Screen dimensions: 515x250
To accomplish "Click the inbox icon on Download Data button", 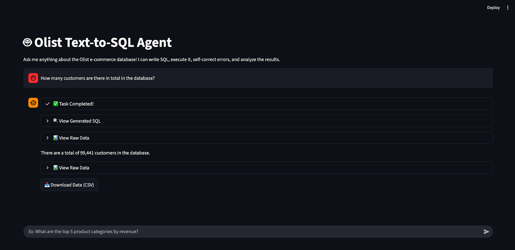I will [x=47, y=185].
